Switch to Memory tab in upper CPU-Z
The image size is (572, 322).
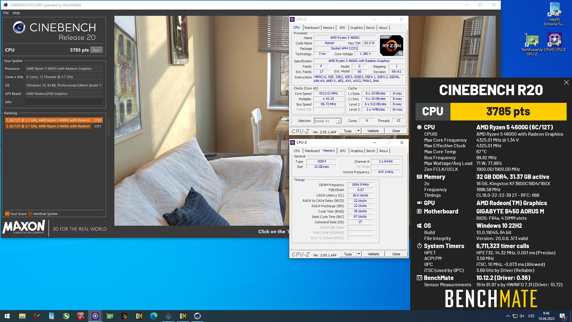tap(329, 28)
